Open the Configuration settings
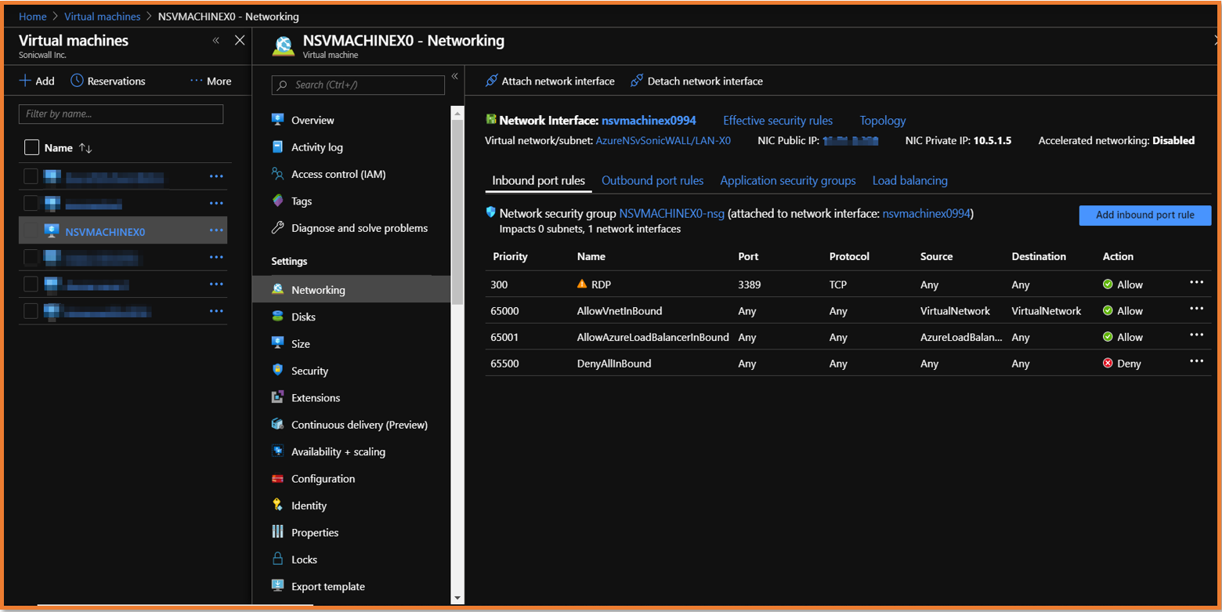The height and width of the screenshot is (612, 1222). click(323, 479)
